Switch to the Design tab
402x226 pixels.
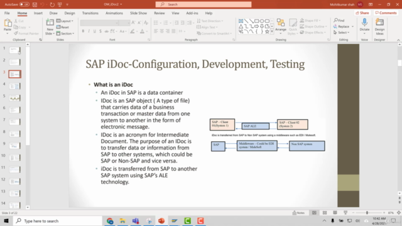point(70,13)
